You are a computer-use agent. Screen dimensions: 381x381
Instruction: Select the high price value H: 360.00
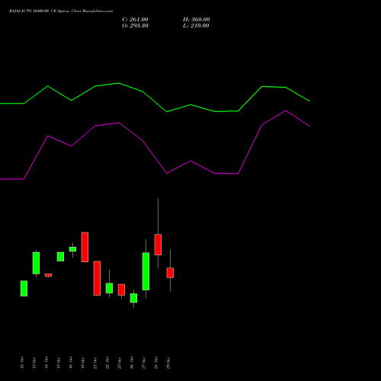coord(197,20)
